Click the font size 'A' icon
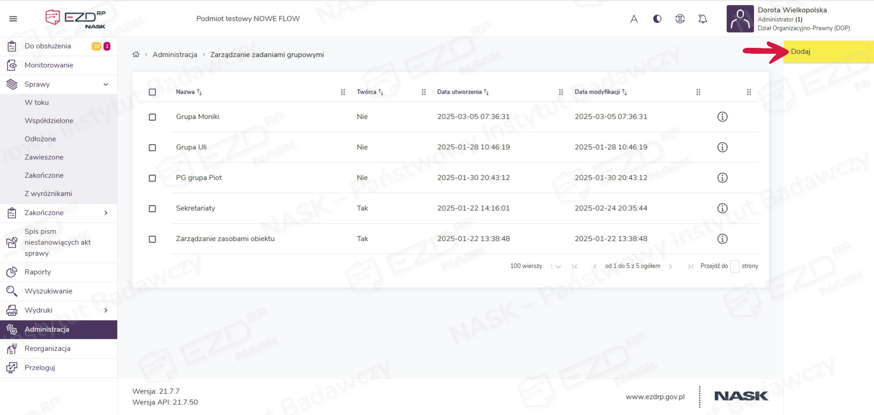The image size is (874, 415). [x=634, y=19]
